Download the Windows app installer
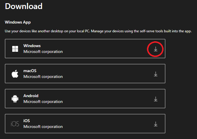The height and width of the screenshot is (139, 197). point(156,49)
